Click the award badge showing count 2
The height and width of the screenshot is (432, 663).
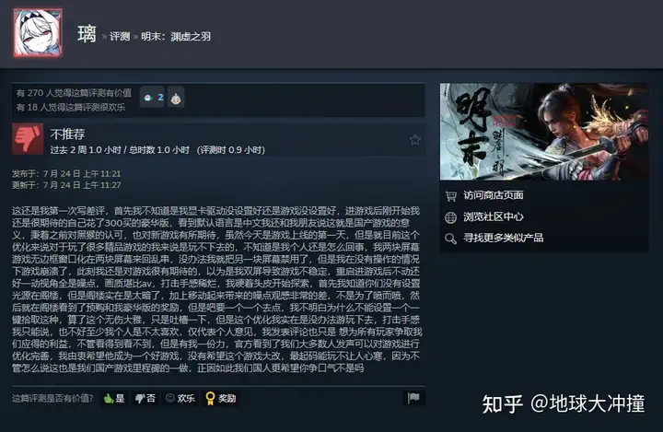pos(152,98)
